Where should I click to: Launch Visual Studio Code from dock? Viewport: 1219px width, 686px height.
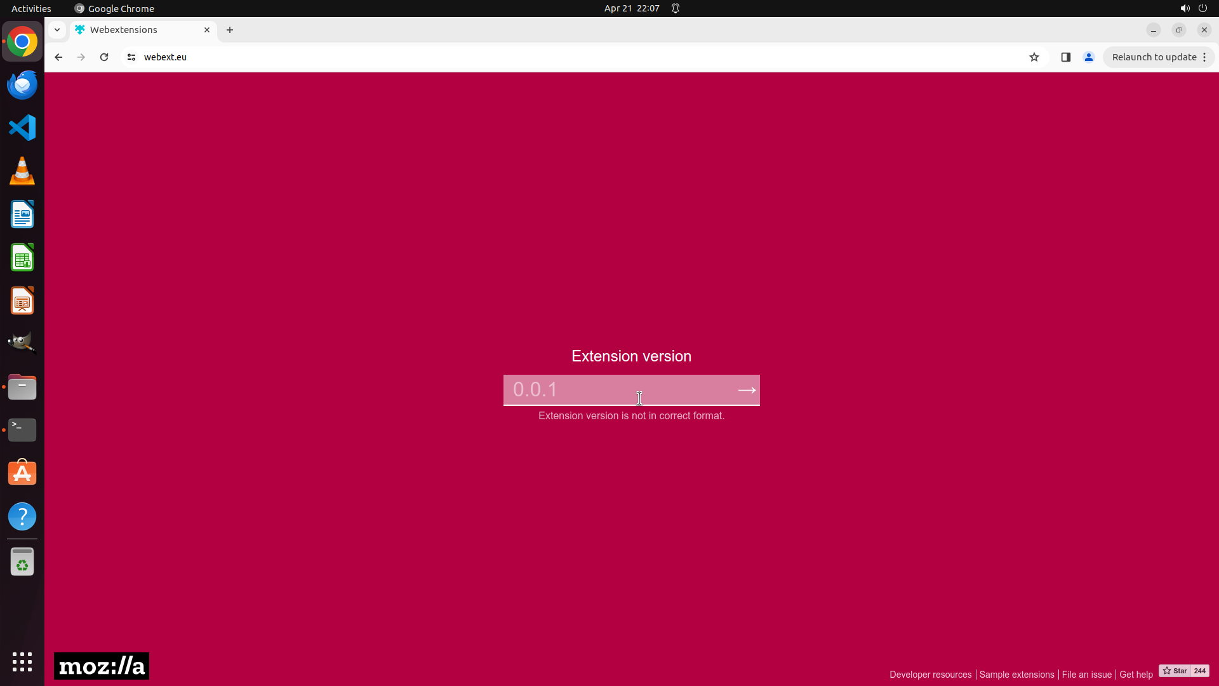(22, 128)
